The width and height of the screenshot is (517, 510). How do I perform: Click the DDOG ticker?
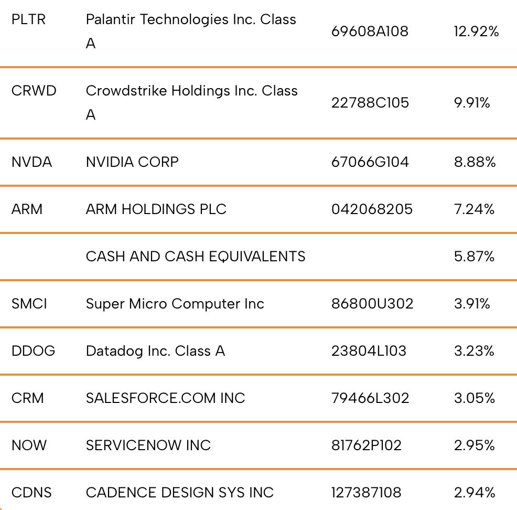click(x=34, y=350)
